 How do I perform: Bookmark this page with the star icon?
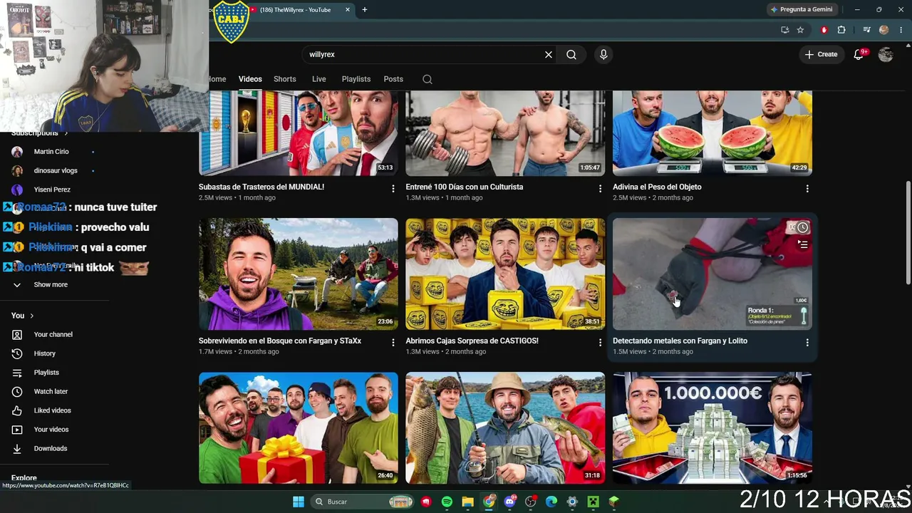coord(800,30)
